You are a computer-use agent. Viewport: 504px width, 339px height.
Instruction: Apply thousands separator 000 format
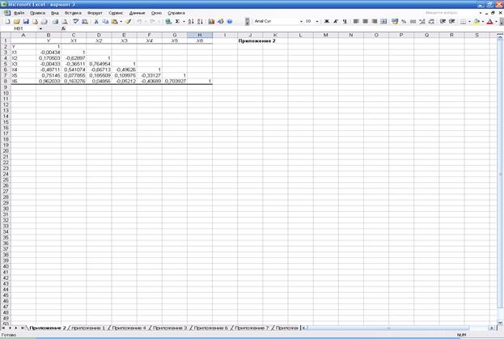413,21
